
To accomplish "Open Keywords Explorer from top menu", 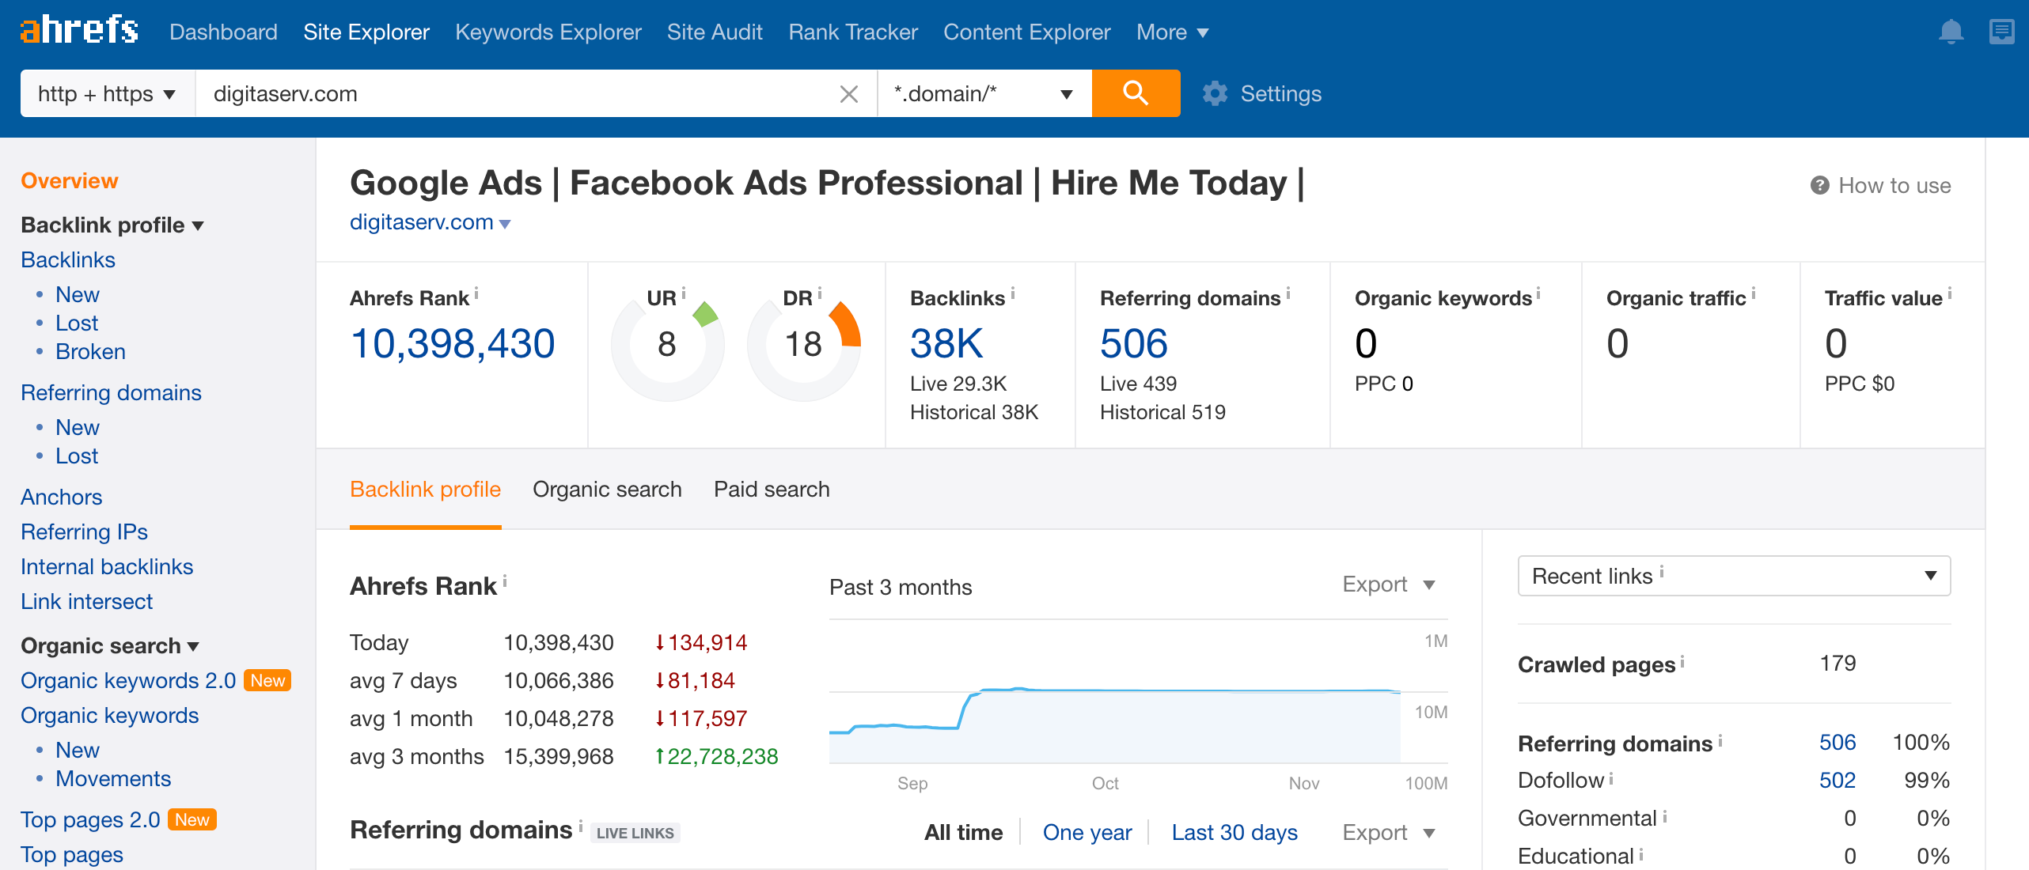I will tap(548, 32).
